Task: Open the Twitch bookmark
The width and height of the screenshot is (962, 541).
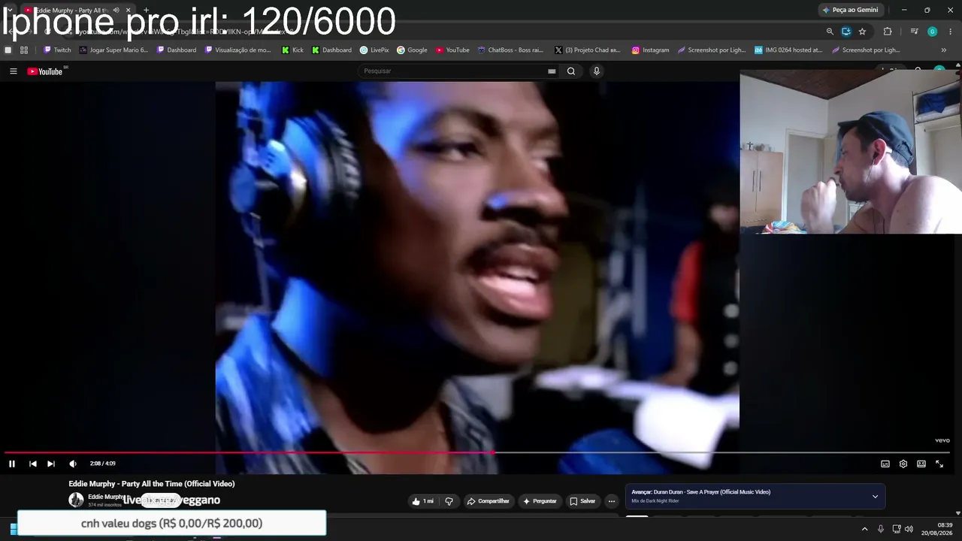Action: [57, 50]
